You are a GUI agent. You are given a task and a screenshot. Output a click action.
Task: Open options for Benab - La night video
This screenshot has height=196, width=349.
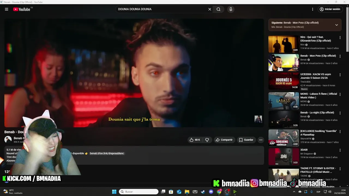pyautogui.click(x=340, y=113)
